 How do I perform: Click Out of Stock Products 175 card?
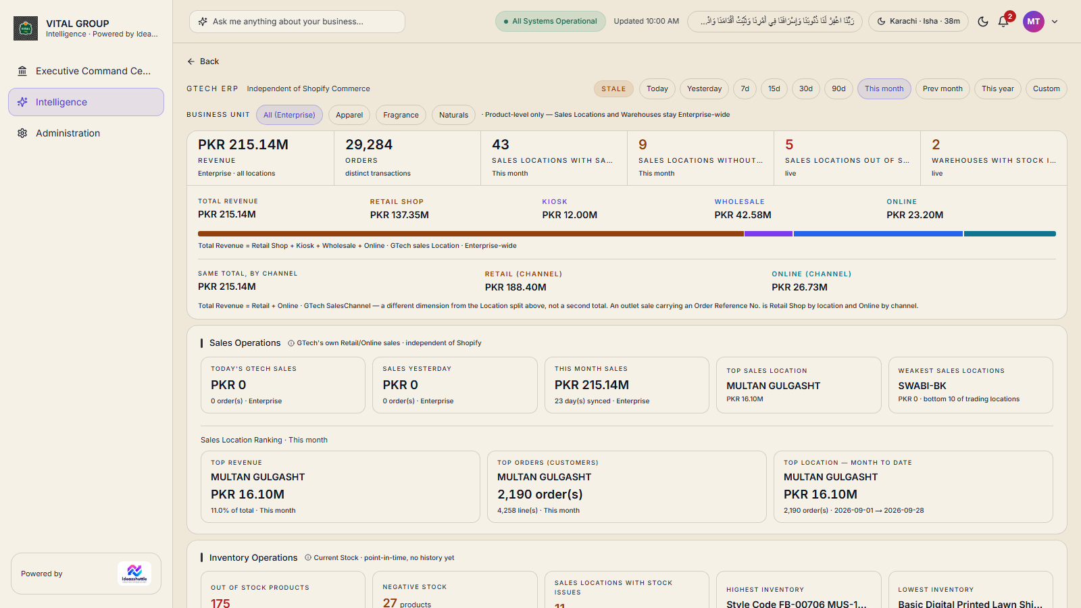283,590
